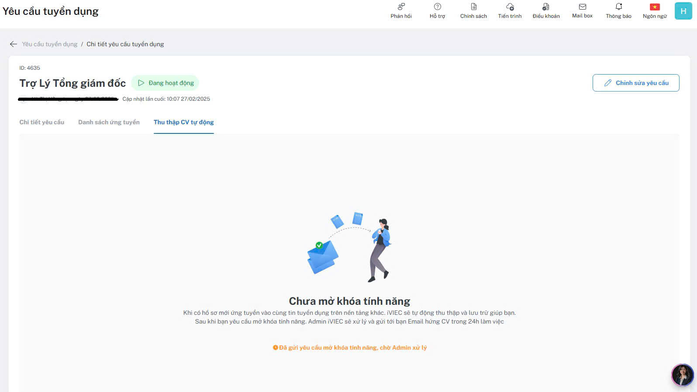Open the Phản hồi feedback icon
697x392 pixels.
click(x=401, y=7)
